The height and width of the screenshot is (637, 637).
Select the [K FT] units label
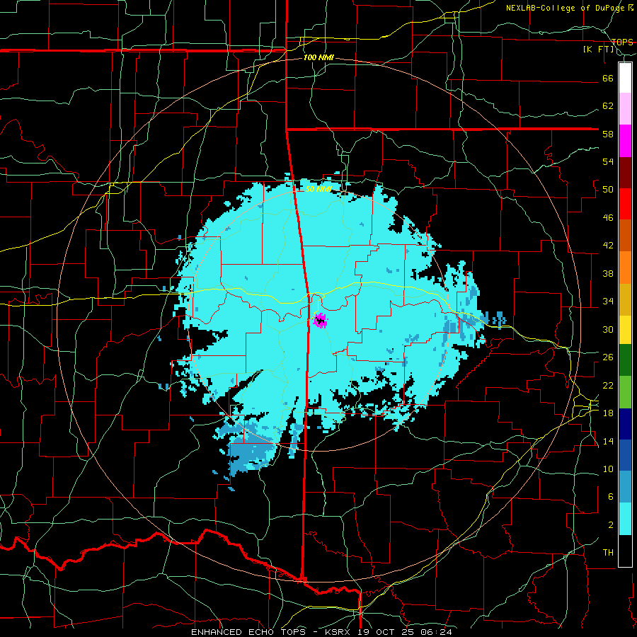pos(598,49)
